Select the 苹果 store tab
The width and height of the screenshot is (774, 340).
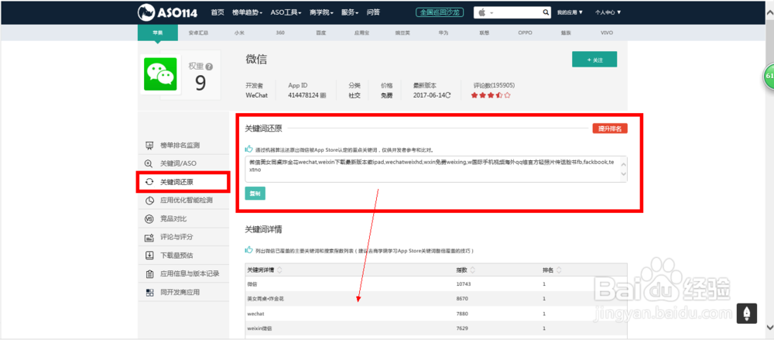pos(157,33)
